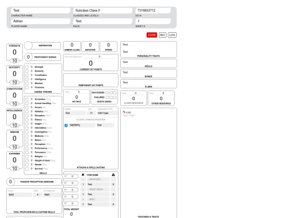Tick the Athletics skill checkbox
The image size is (291, 218).
pyautogui.click(x=27, y=111)
